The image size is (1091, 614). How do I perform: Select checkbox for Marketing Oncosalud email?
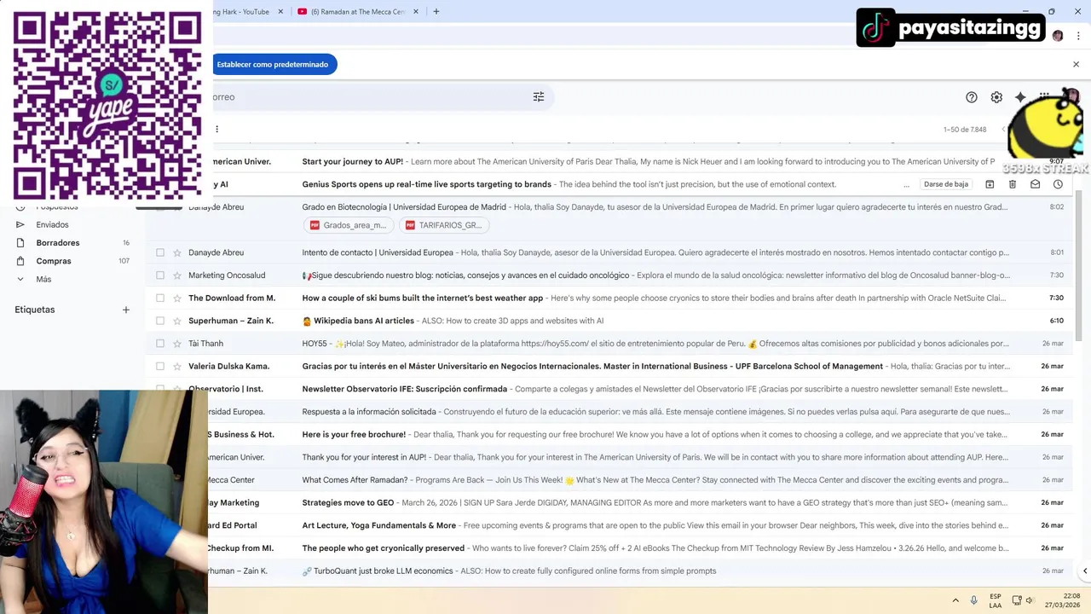(160, 275)
